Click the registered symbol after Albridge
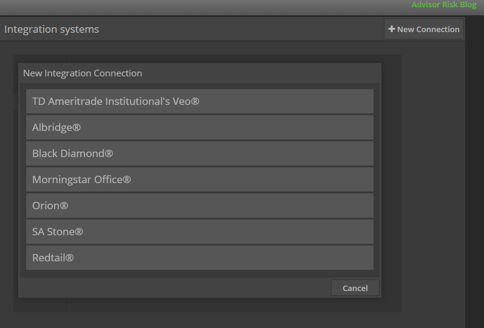This screenshot has width=484, height=328. tap(77, 127)
